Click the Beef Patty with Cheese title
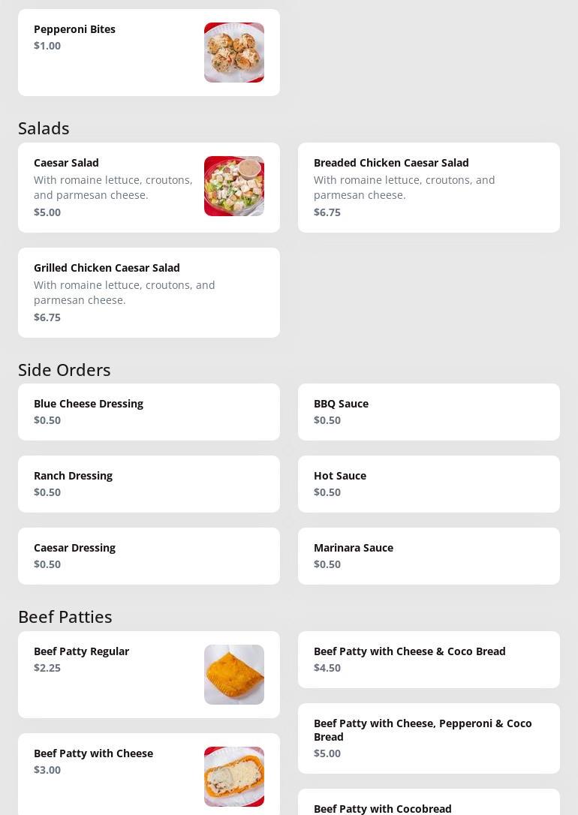 [93, 753]
